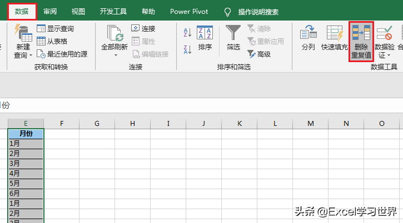Select the first 2月 cell
The height and width of the screenshot is (223, 403).
(x=26, y=154)
